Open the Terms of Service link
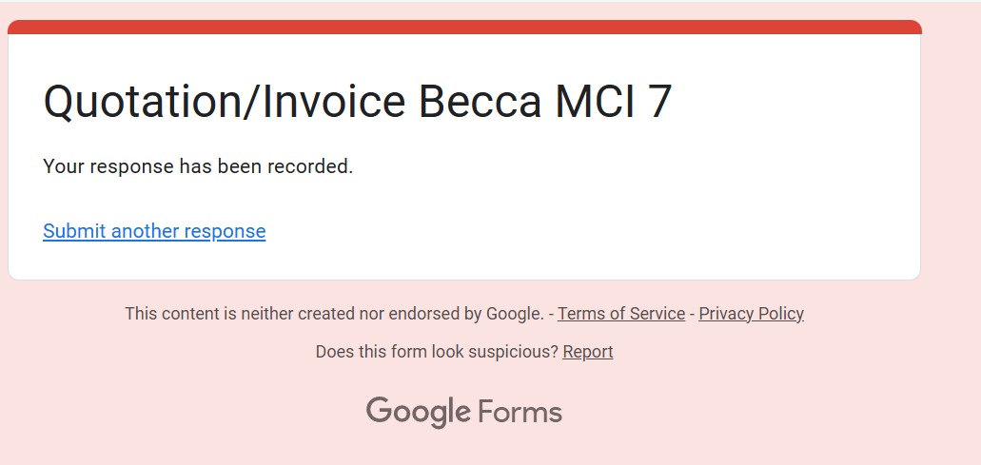This screenshot has height=465, width=981. tap(620, 314)
